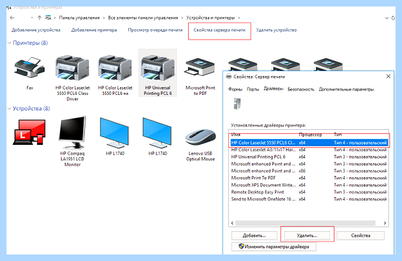Switch to the Формы tab
402x261 pixels.
(x=235, y=90)
